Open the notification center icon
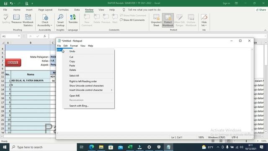 tap(261, 147)
